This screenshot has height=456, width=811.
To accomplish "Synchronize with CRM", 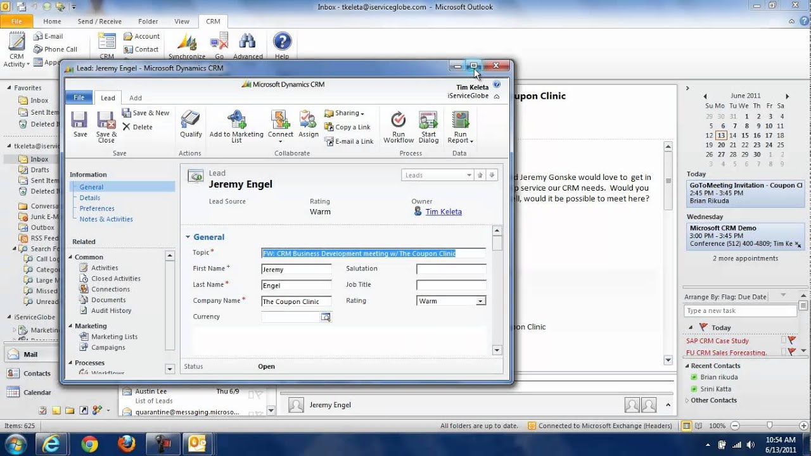I will click(x=187, y=46).
